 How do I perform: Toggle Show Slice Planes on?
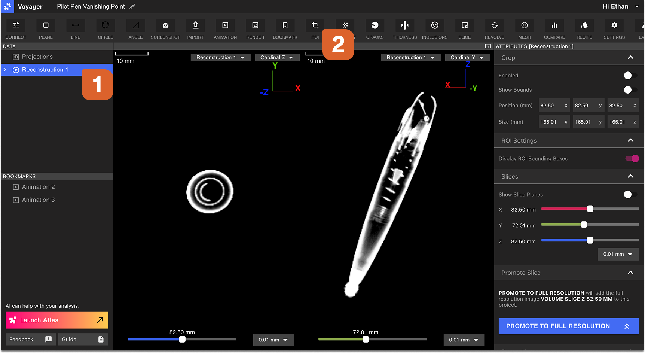[630, 194]
